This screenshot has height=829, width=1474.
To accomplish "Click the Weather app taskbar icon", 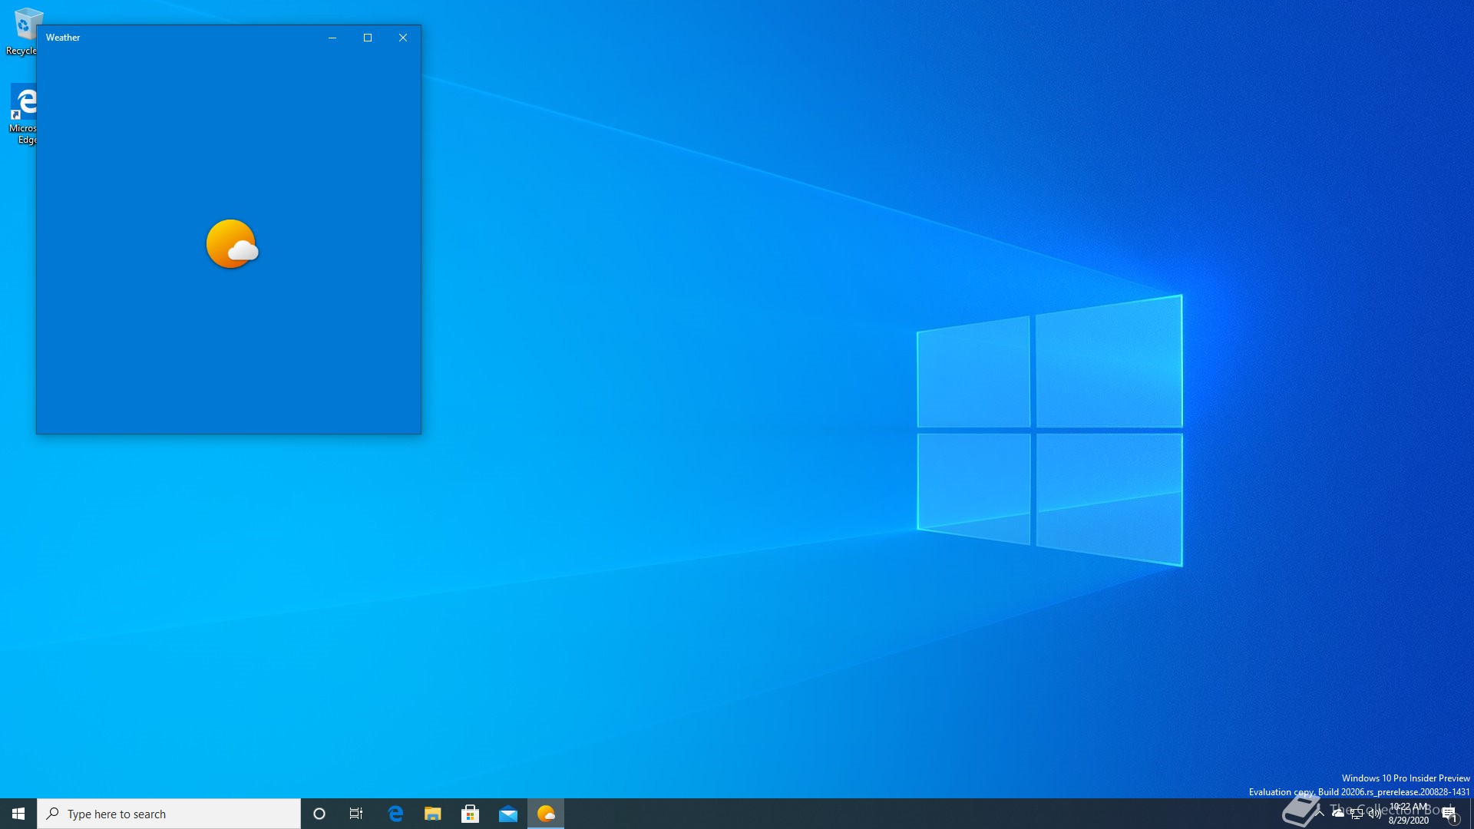I will pos(546,814).
